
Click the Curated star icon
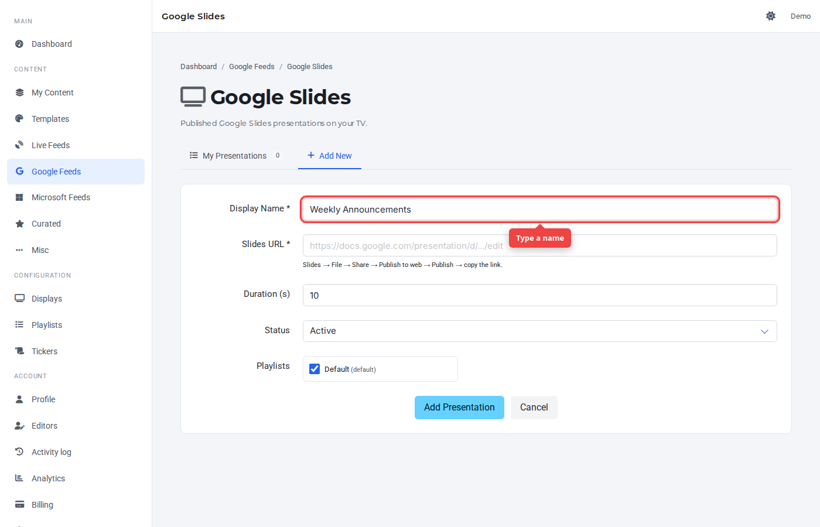coord(19,224)
